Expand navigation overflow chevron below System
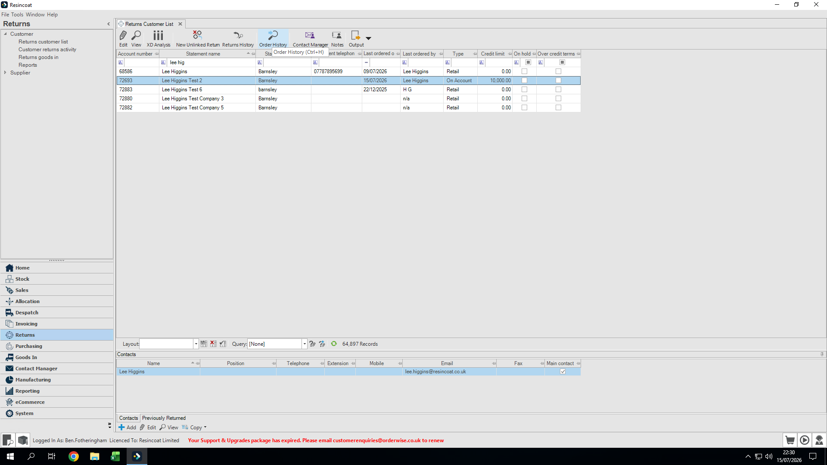Viewport: 827px width, 465px height. (109, 425)
